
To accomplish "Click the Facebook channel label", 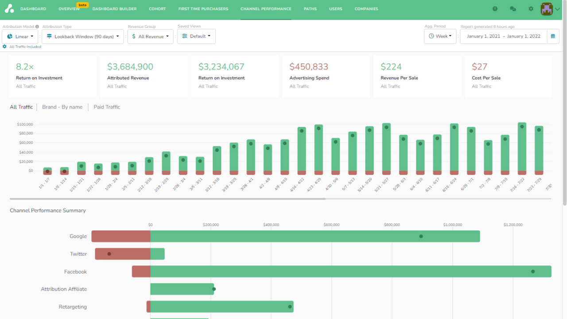I will [x=75, y=272].
